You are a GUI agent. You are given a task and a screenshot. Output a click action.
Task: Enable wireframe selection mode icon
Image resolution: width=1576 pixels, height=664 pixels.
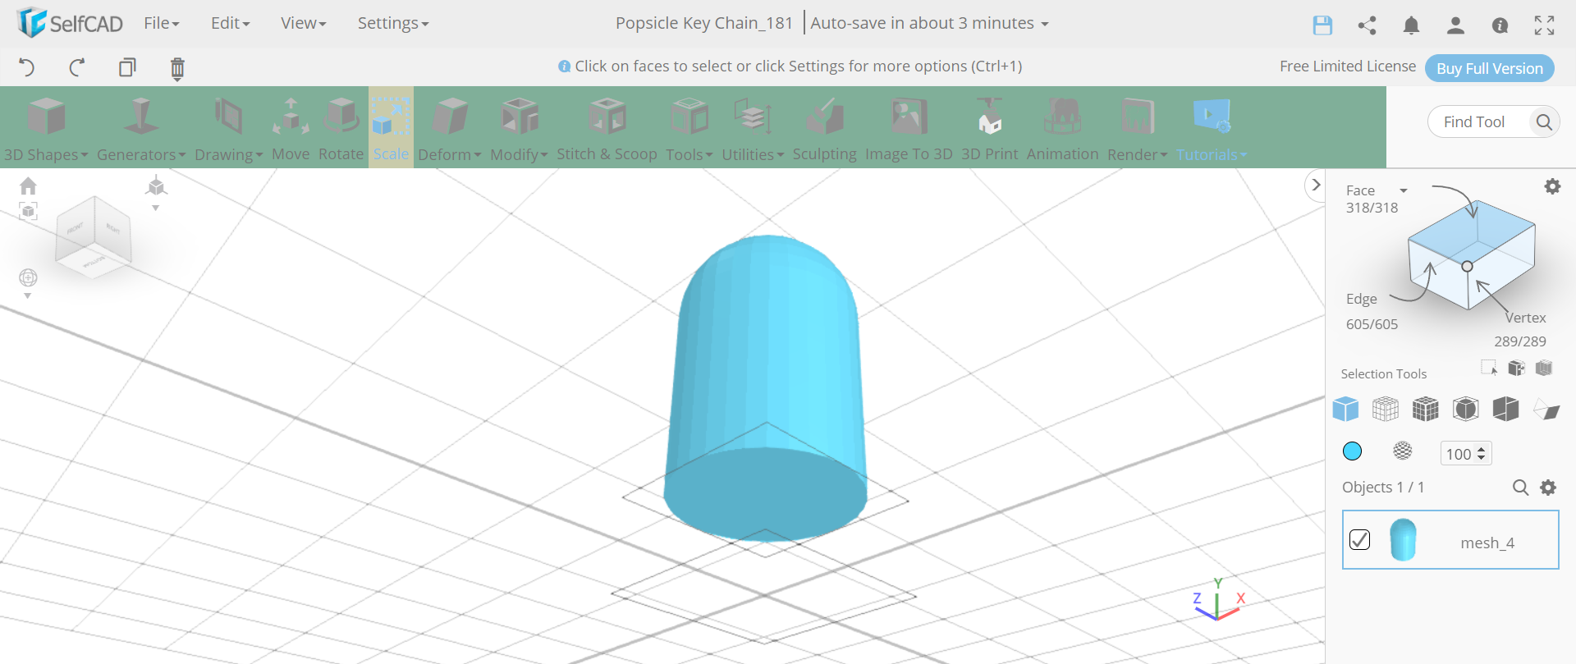pos(1385,408)
